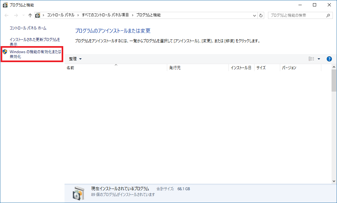Sort by インストール日 column header

tap(241, 68)
